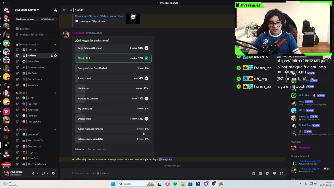Viewport: 334px width, 188px height.
Task: Open the Twitch channel
Action: 36,104
